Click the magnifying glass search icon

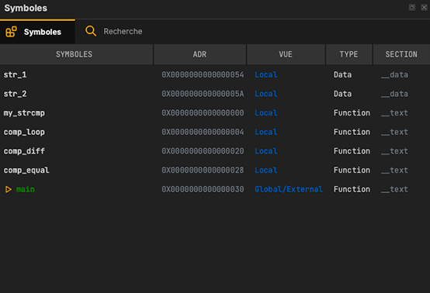tap(91, 31)
